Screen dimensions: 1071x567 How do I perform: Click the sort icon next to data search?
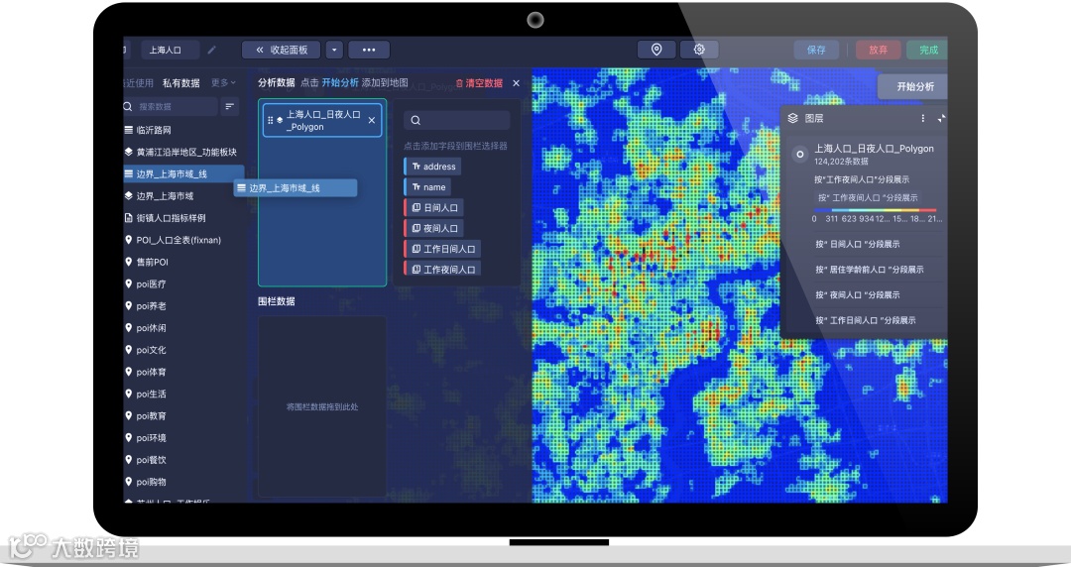pos(229,107)
